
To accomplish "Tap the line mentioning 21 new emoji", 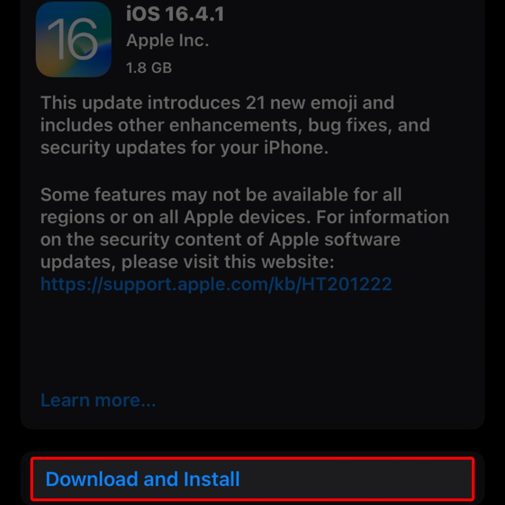I will 217,103.
